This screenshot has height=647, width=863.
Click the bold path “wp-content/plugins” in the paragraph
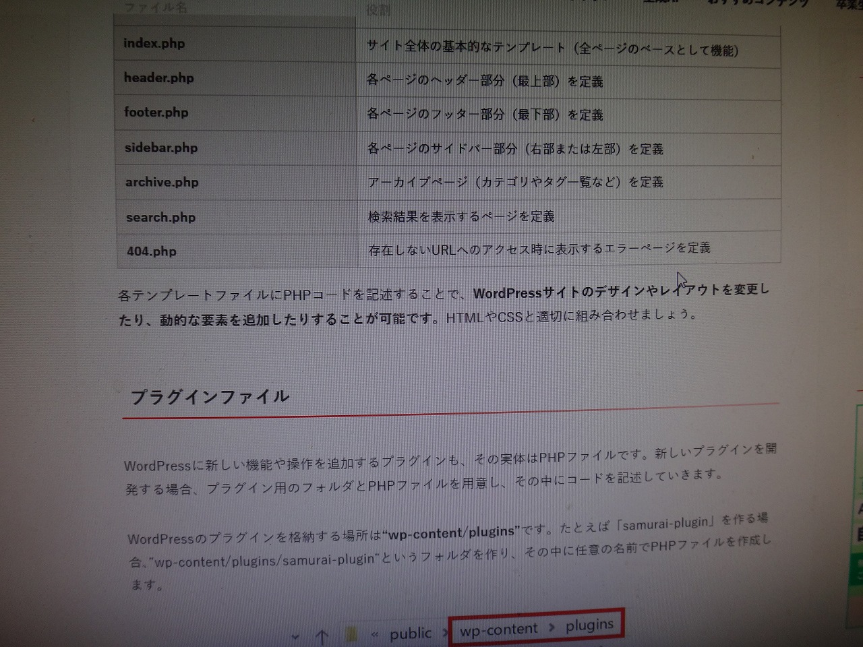tap(452, 532)
